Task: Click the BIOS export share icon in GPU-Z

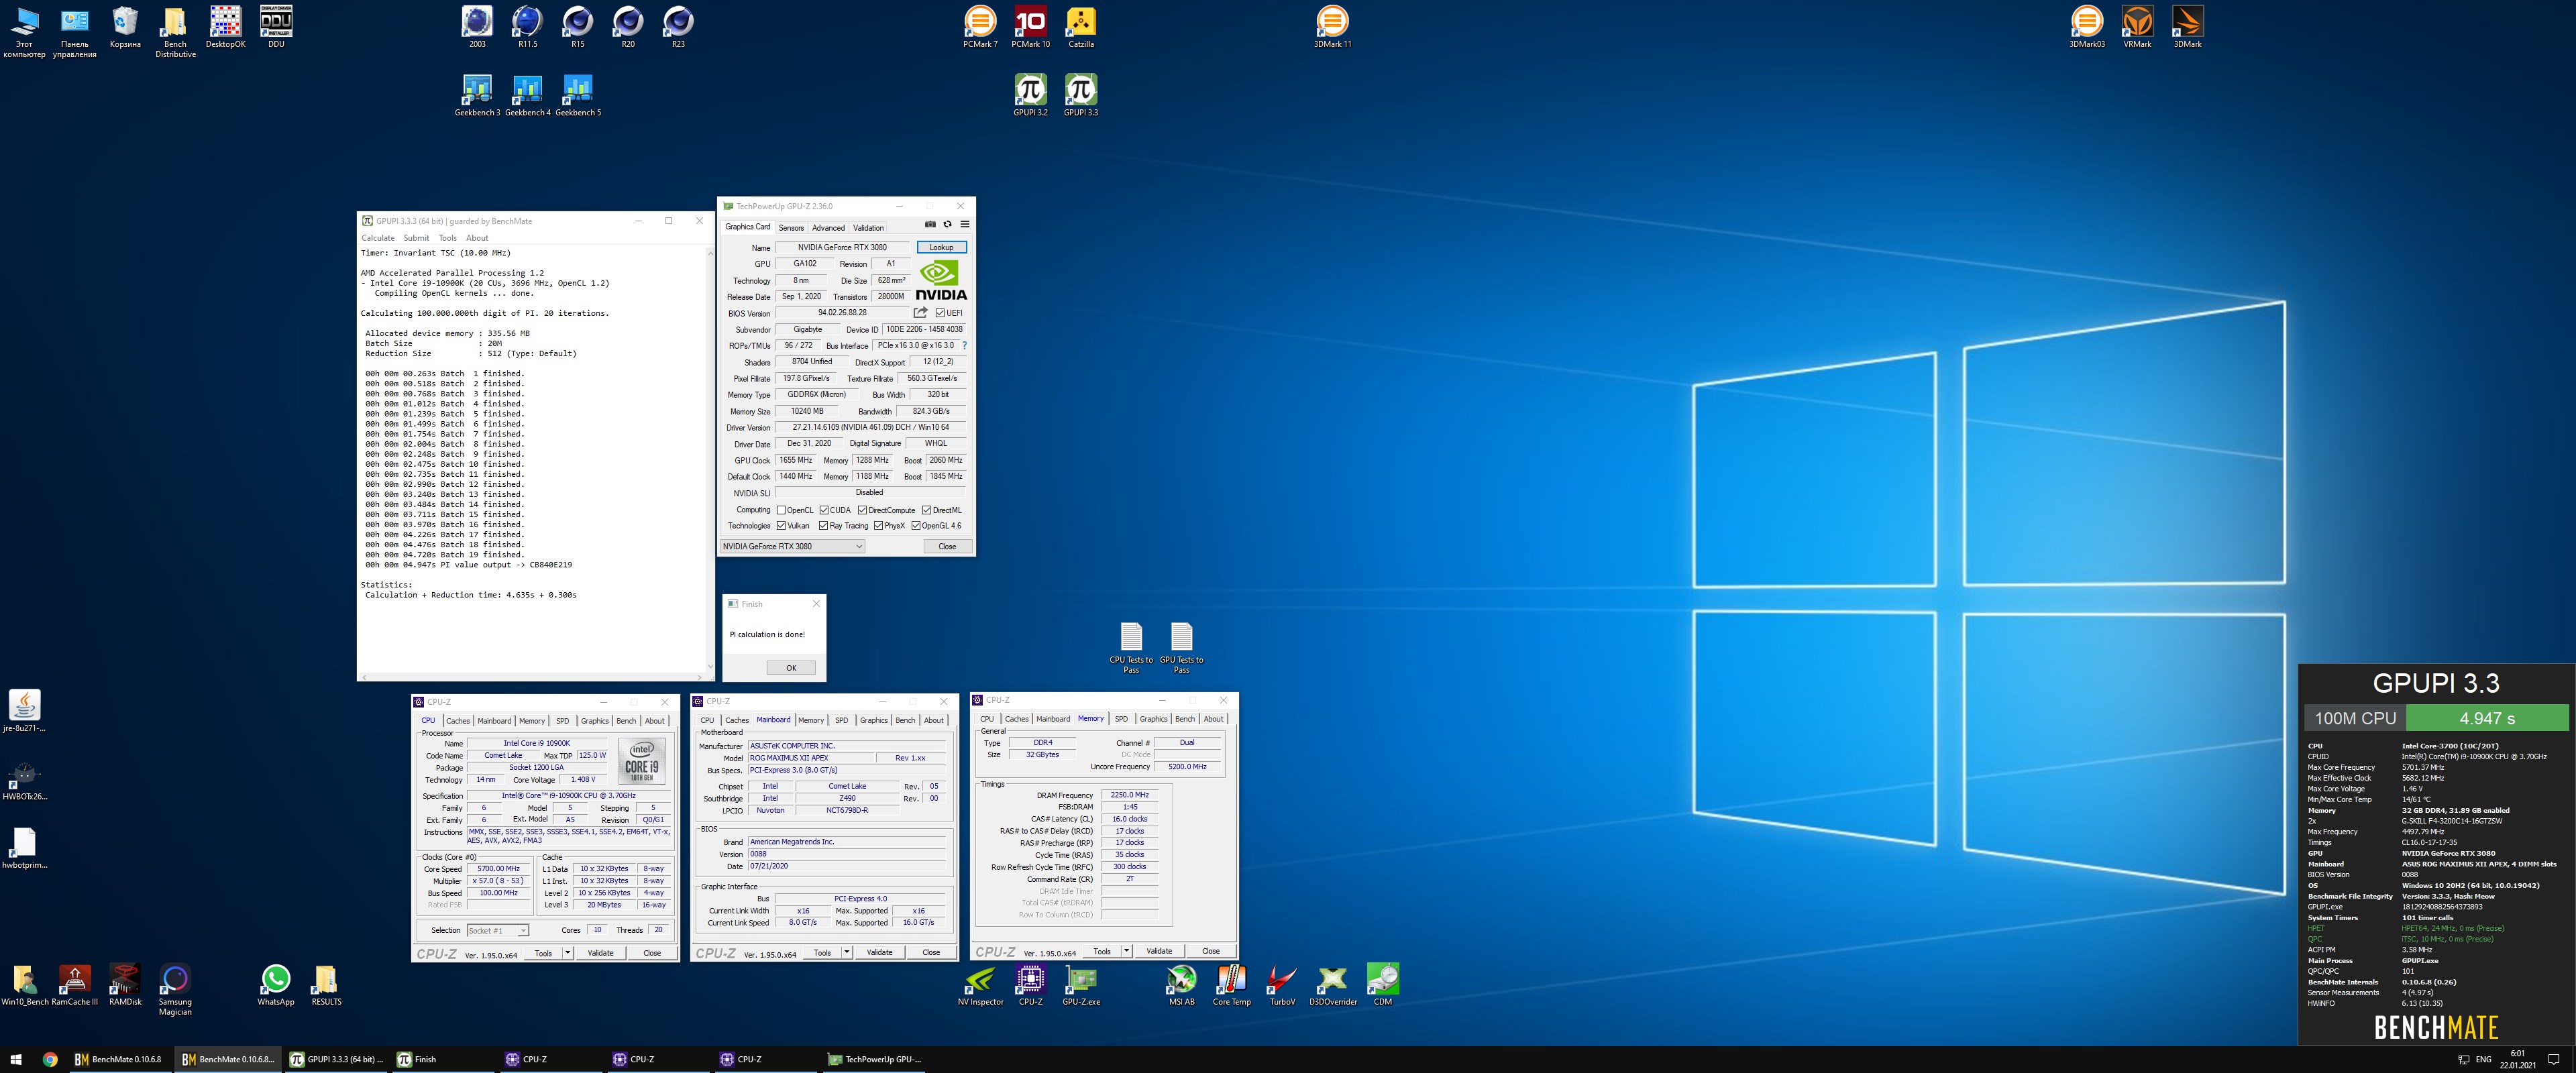Action: coord(920,313)
